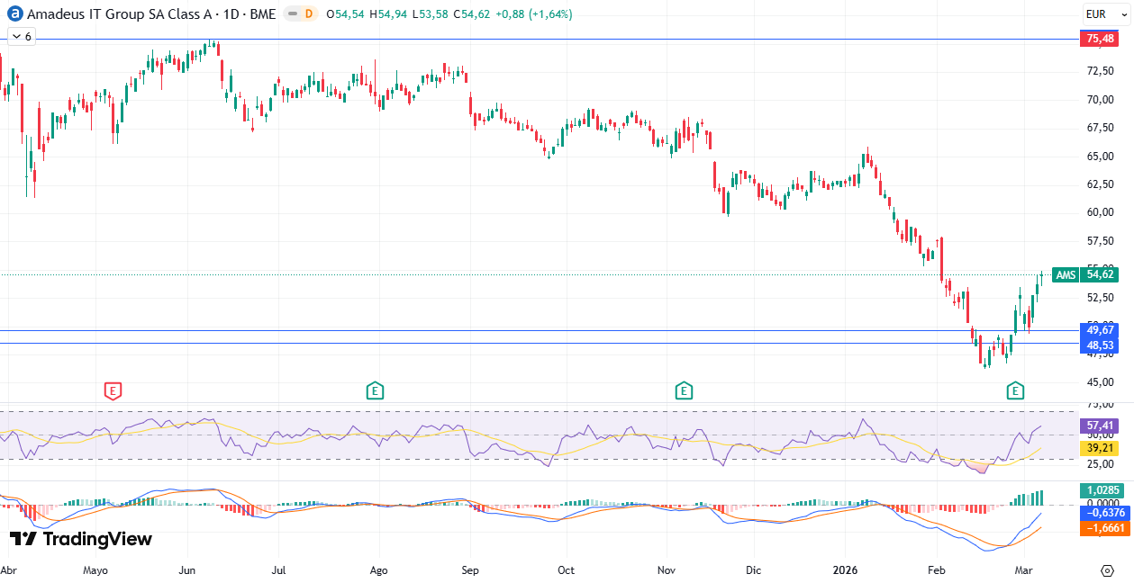Click the Amadeus symbol logo icon
Image resolution: width=1134 pixels, height=583 pixels.
coord(14,14)
